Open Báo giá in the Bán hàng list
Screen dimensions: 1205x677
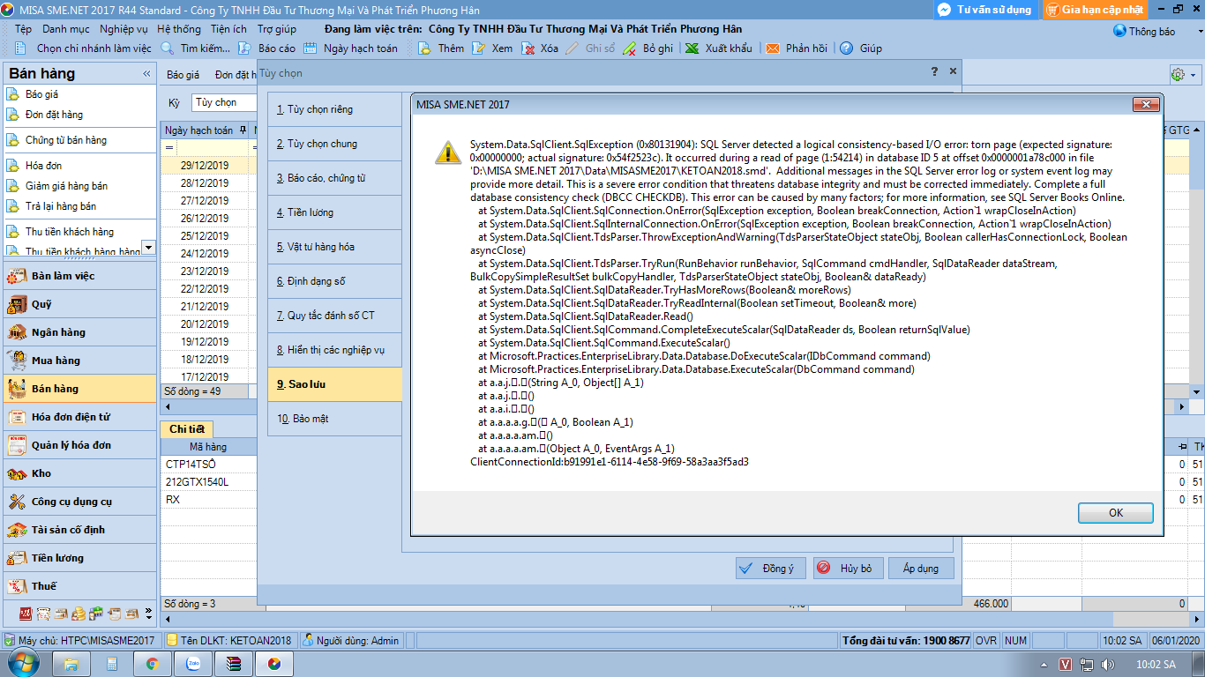[41, 94]
